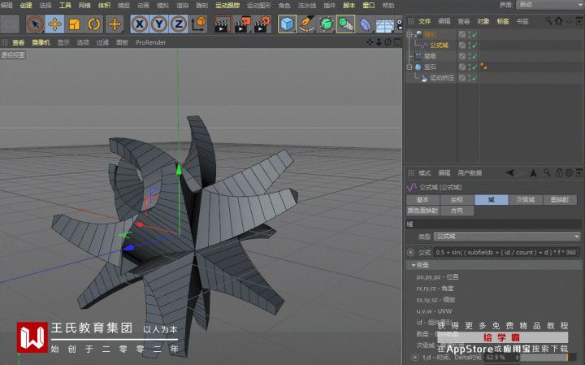This screenshot has width=585, height=365.
Task: Switch to the 方向 tab
Action: pos(457,211)
